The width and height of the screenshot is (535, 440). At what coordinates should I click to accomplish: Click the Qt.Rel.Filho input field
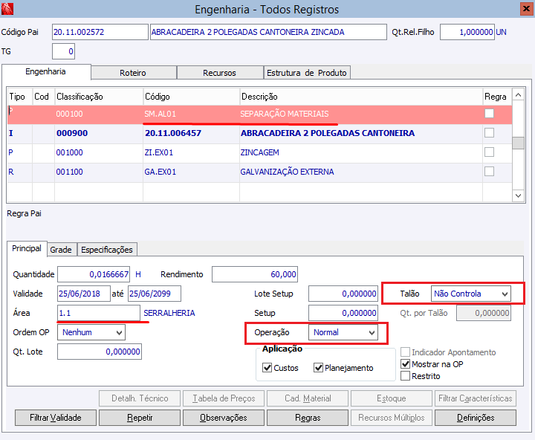tap(467, 32)
